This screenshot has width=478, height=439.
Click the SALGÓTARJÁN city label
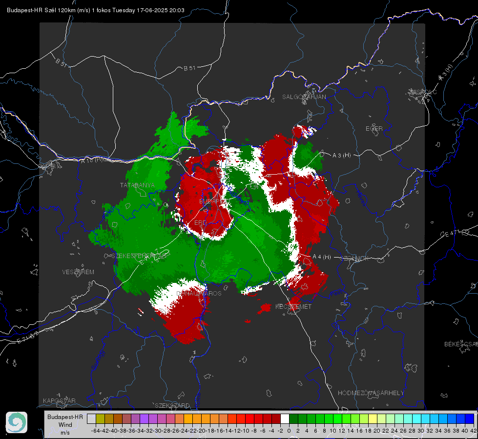point(304,97)
